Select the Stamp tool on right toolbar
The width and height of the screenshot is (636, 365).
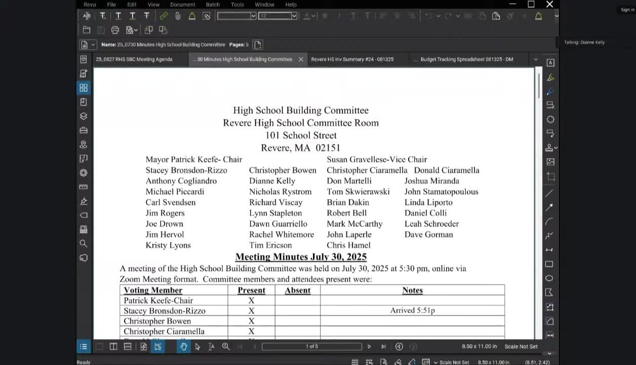click(x=549, y=148)
